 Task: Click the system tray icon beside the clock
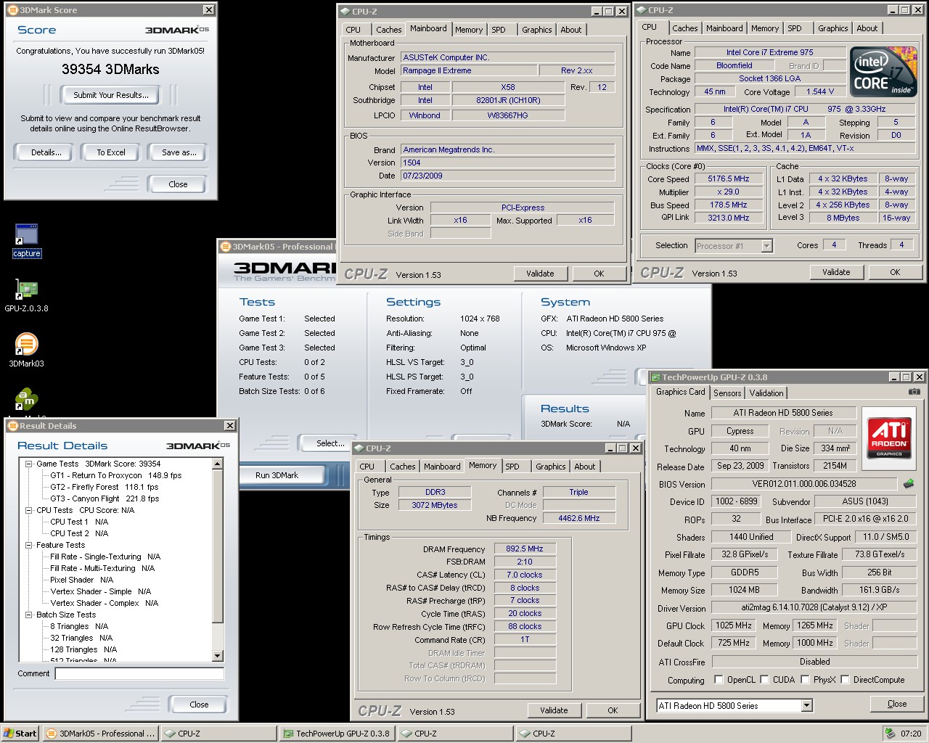[x=890, y=734]
